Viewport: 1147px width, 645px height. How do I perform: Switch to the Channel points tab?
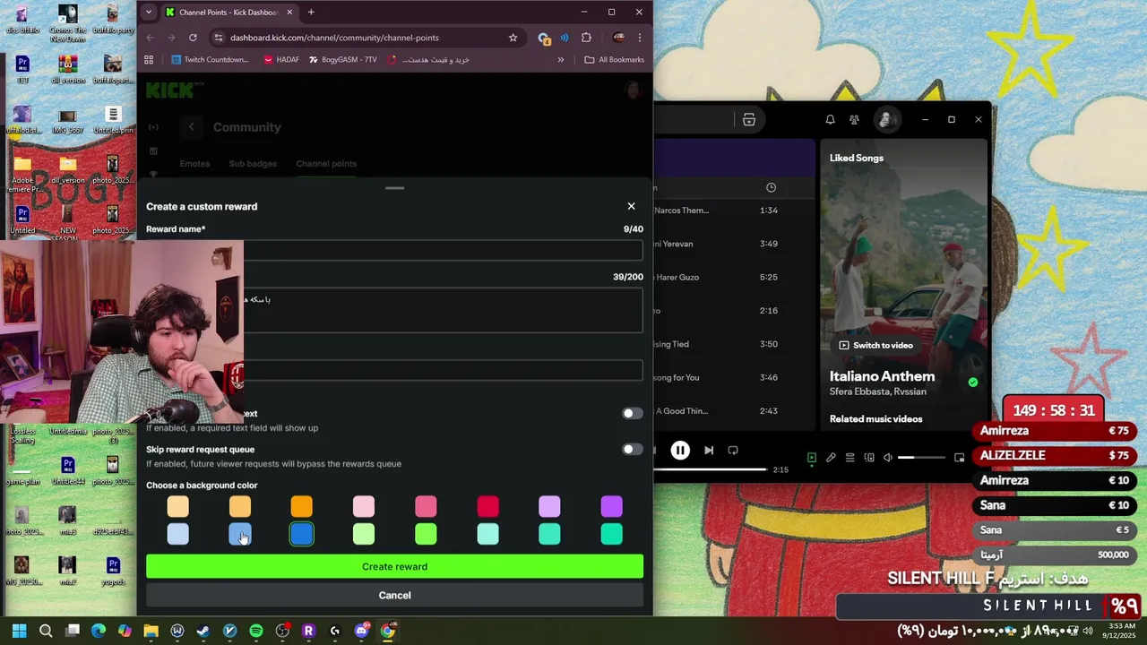(326, 164)
